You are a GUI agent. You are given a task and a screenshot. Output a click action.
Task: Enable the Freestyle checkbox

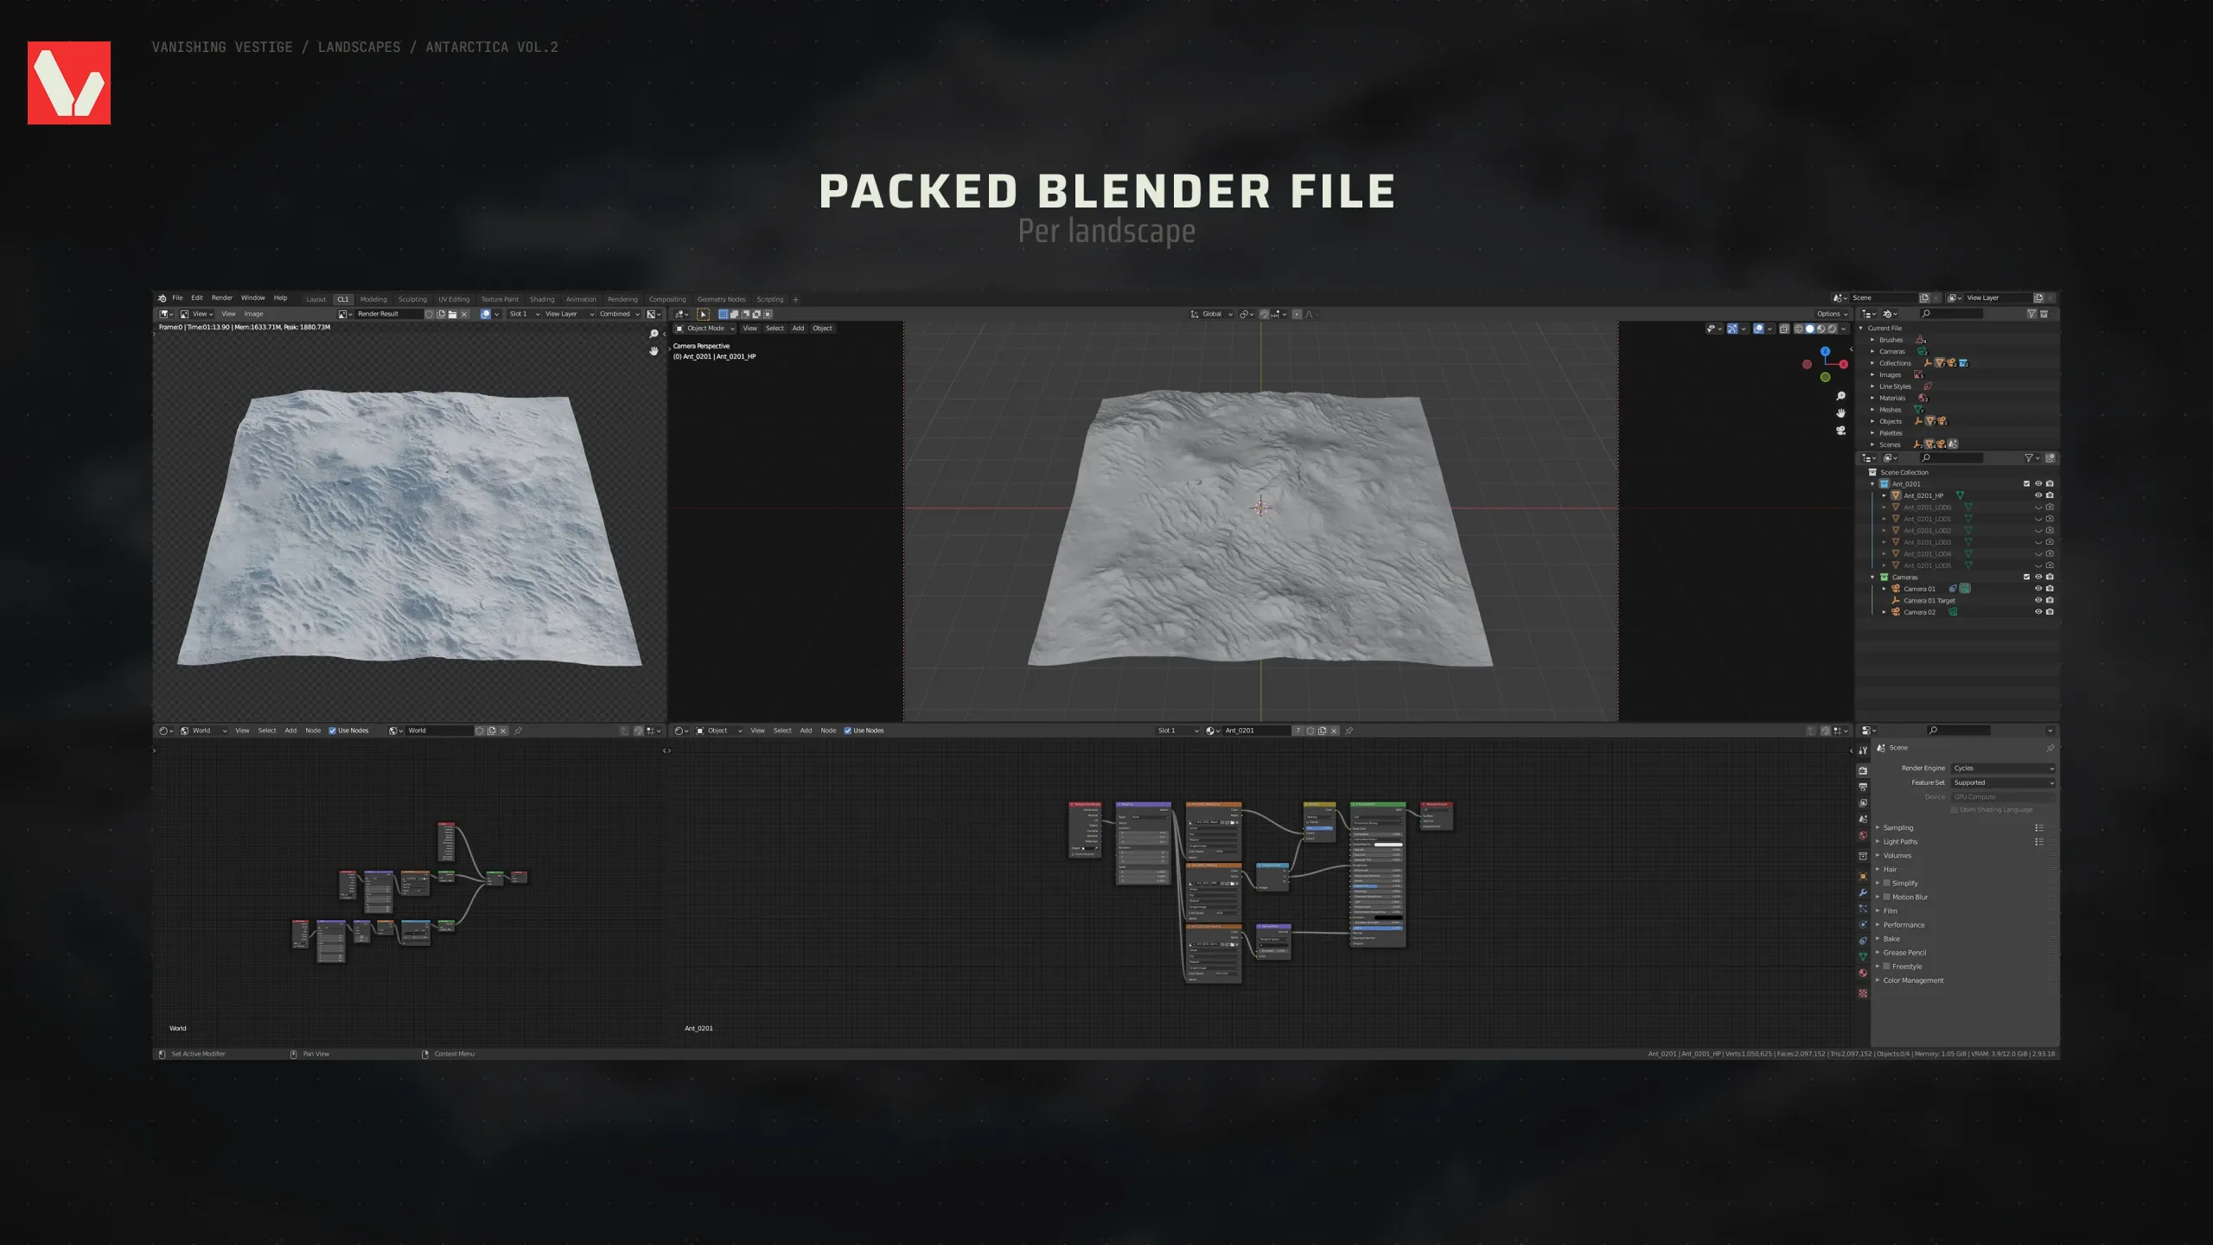(1886, 967)
